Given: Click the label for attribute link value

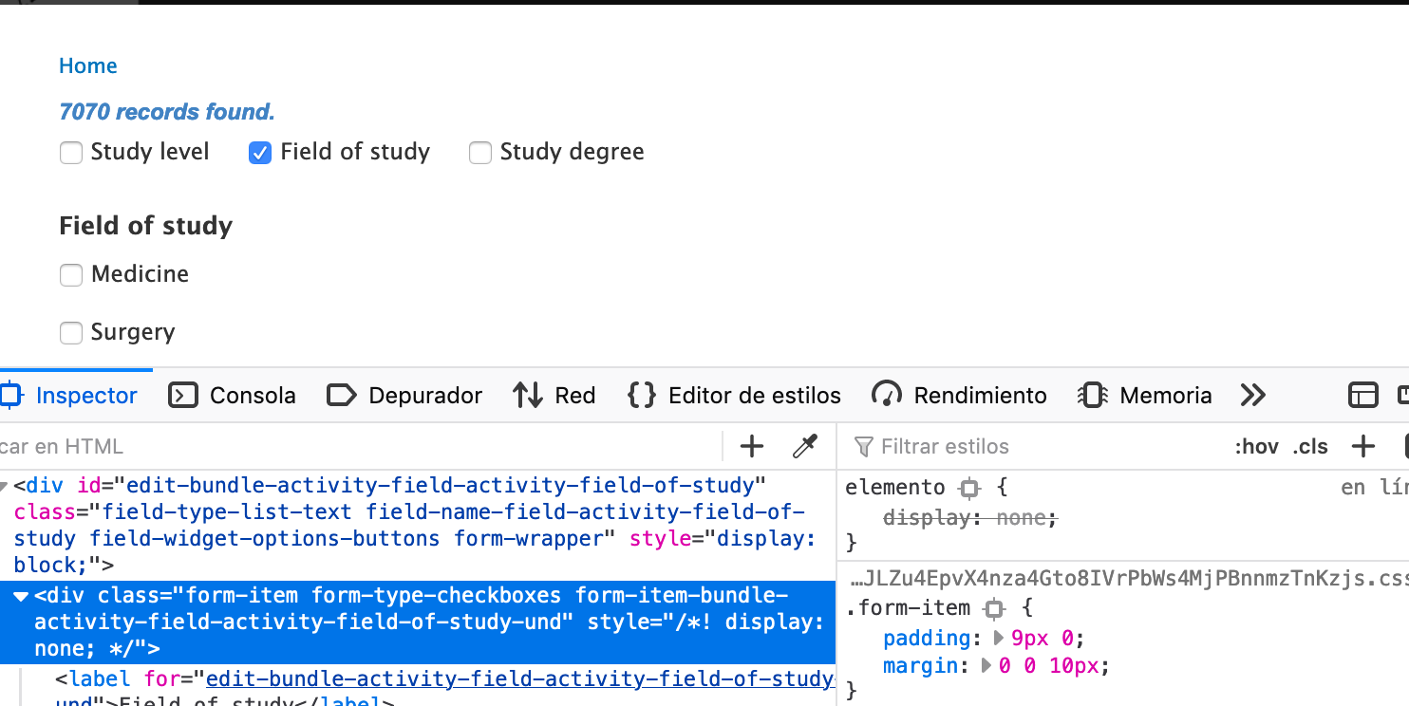Looking at the screenshot, I should click(x=519, y=678).
